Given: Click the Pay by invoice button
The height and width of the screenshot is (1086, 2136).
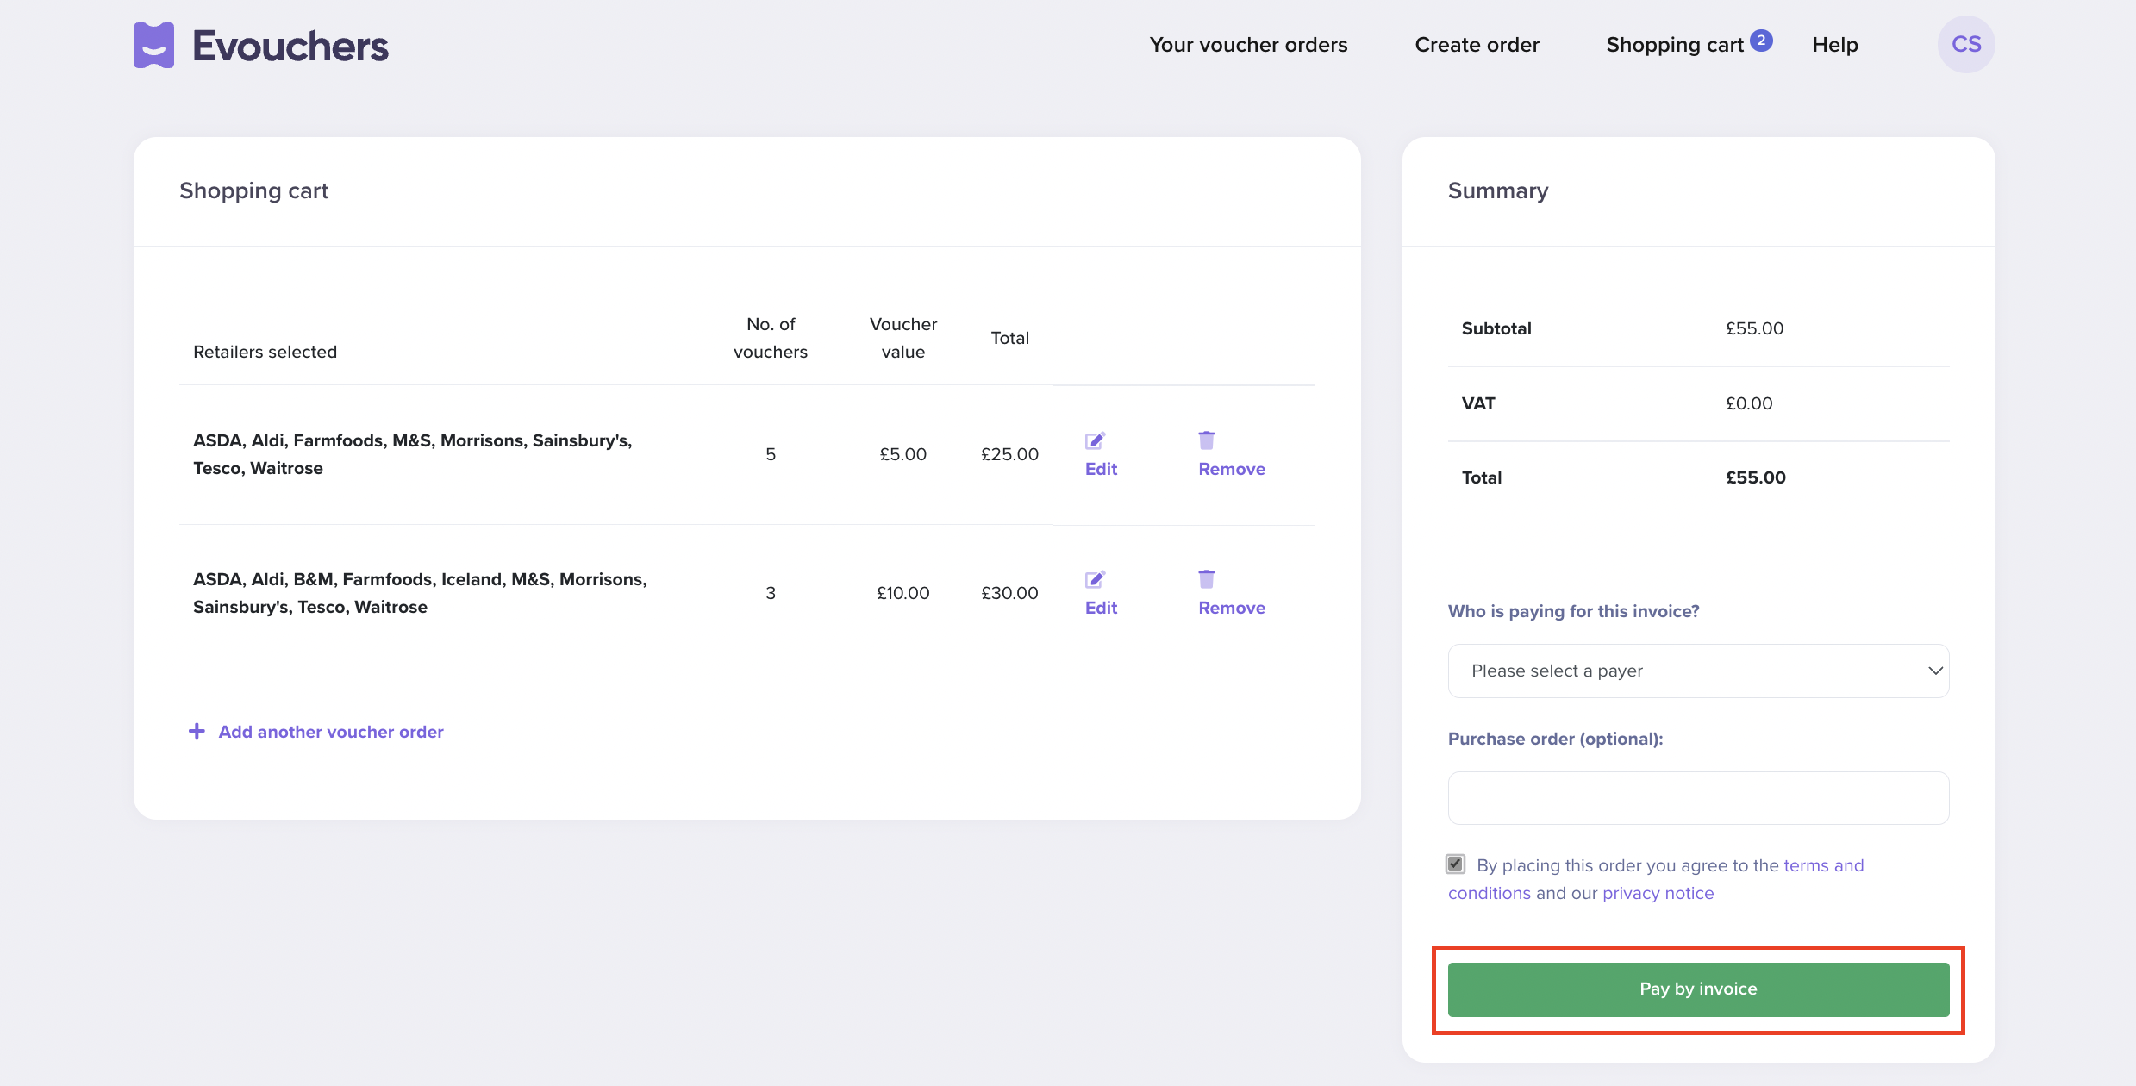Looking at the screenshot, I should coord(1698,989).
